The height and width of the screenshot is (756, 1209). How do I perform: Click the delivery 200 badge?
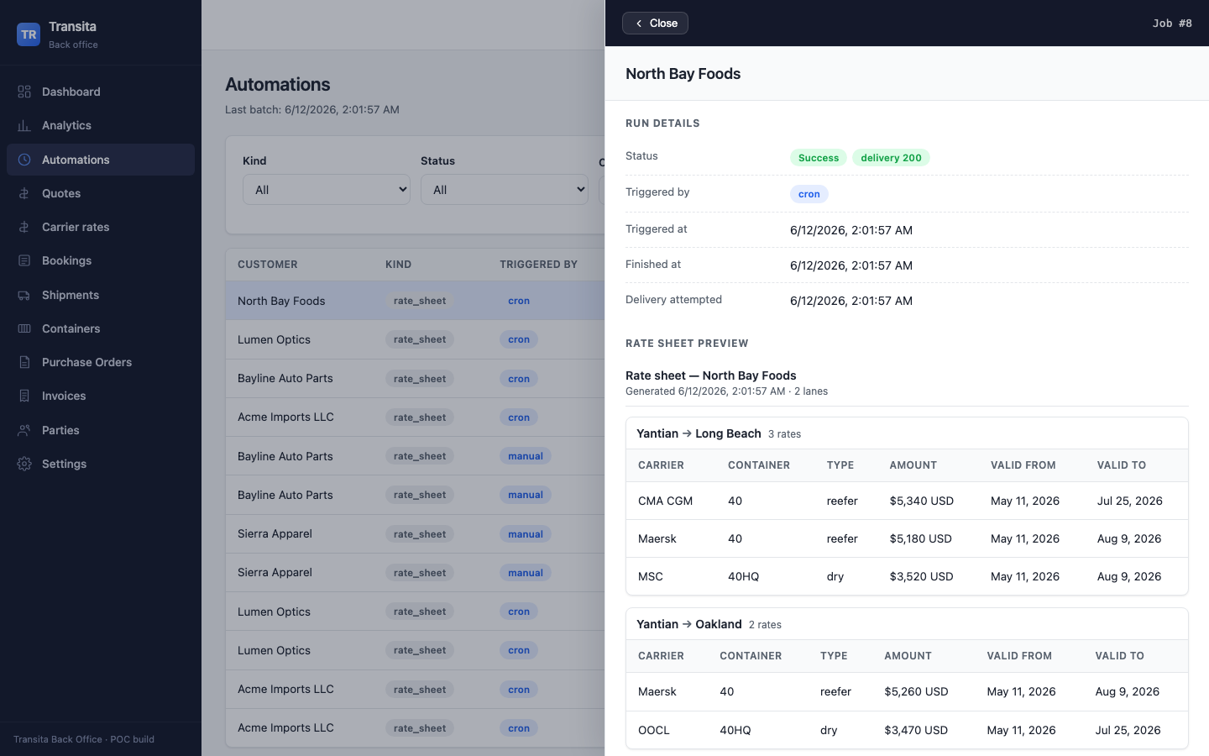(x=891, y=158)
